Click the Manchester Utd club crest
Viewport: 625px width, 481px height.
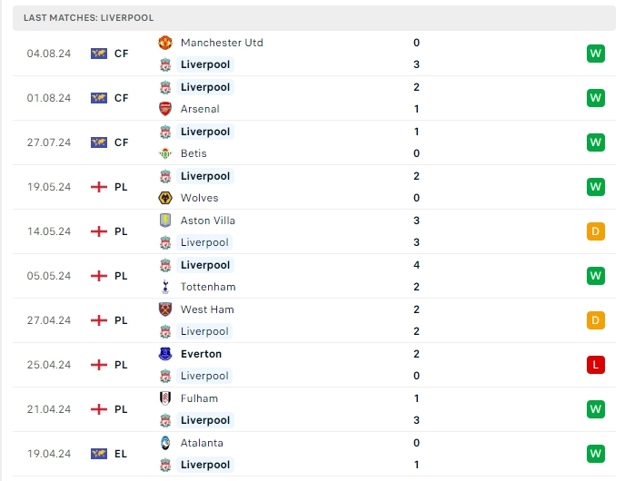[x=165, y=43]
